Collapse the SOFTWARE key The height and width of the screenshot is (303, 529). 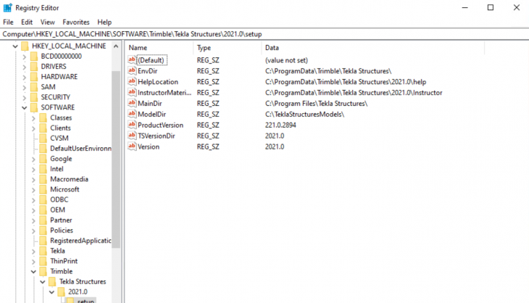click(25, 107)
